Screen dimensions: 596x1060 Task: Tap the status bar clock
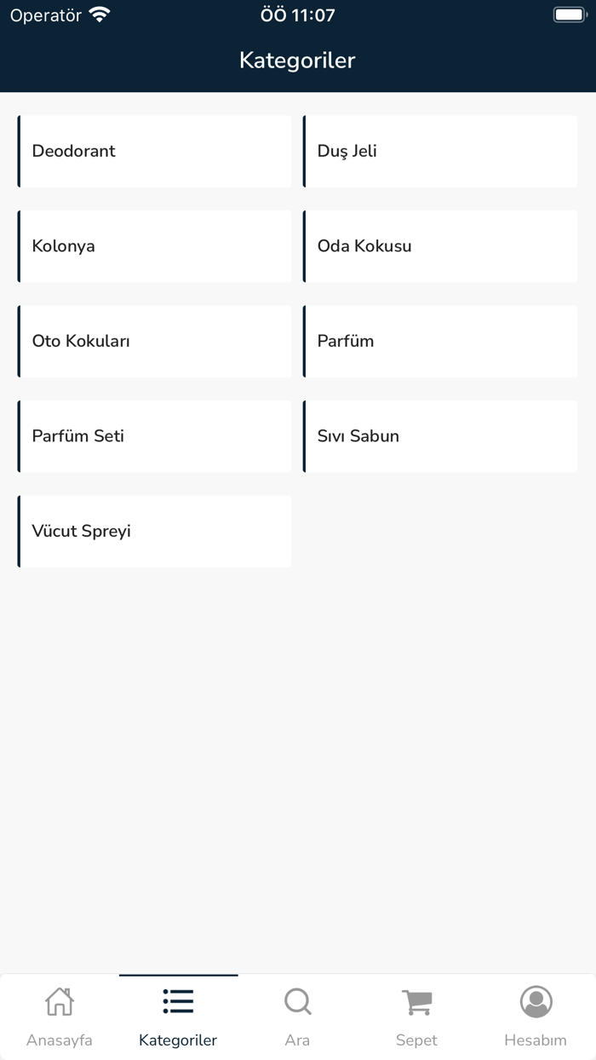tap(297, 14)
